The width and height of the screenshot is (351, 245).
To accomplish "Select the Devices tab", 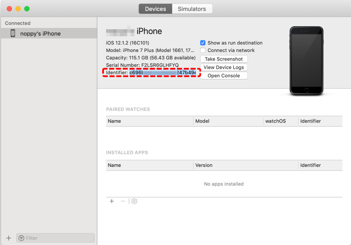I will click(x=155, y=9).
